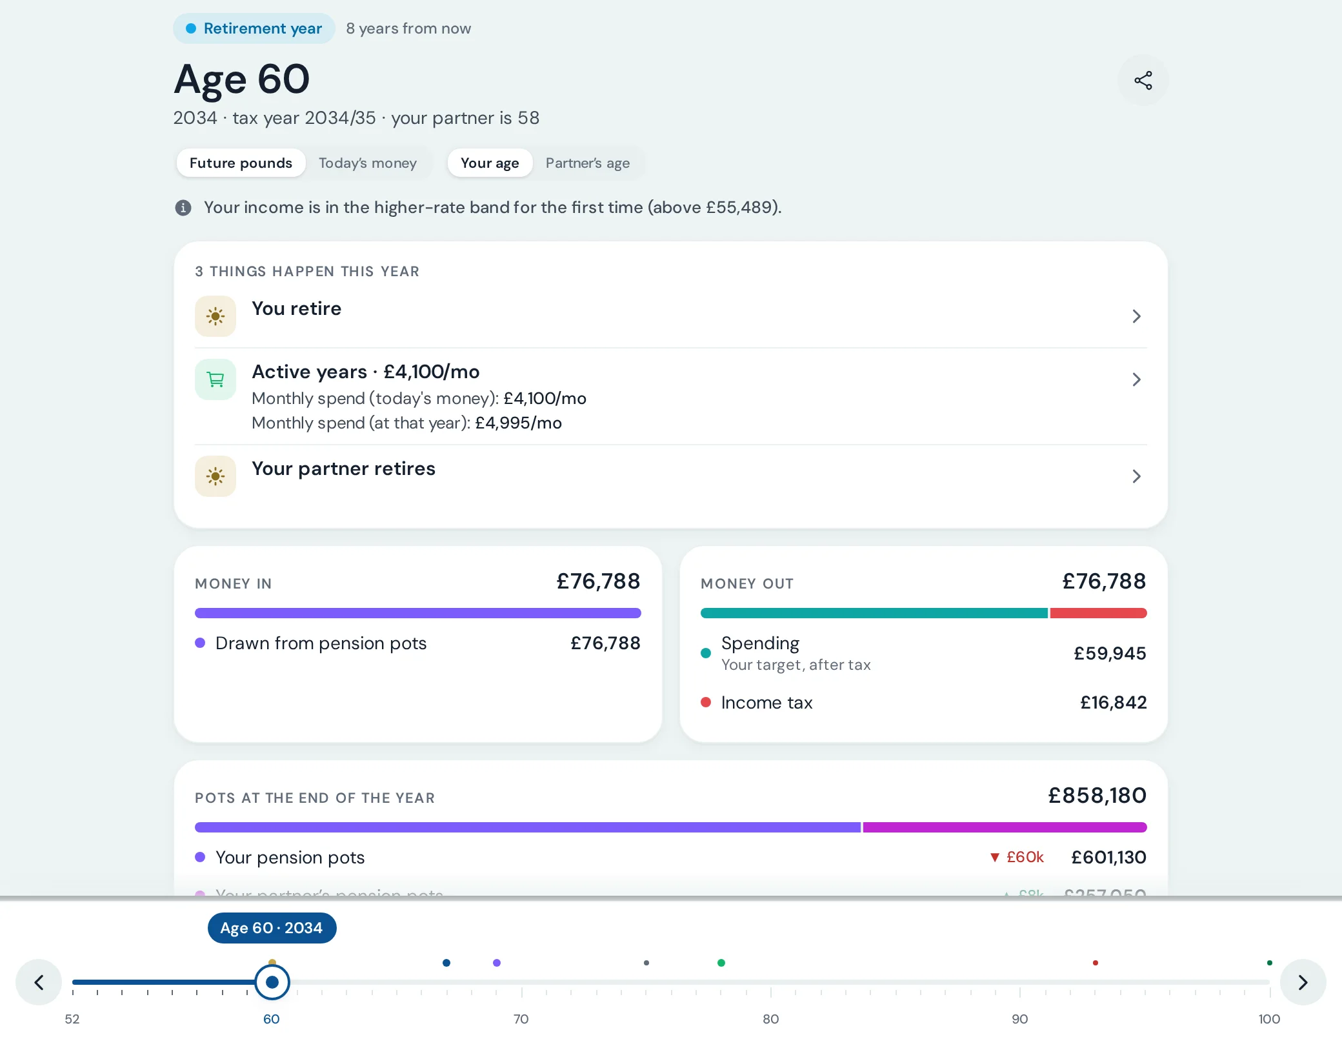Click the Money In purple progress bar
Screen dimensions: 1342x1039
tap(418, 613)
